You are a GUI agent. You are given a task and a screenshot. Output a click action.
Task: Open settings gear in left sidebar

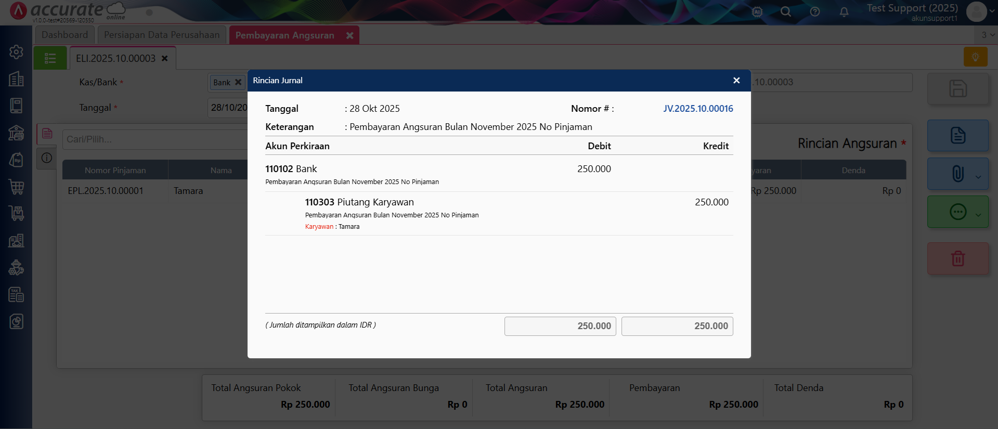tap(16, 52)
